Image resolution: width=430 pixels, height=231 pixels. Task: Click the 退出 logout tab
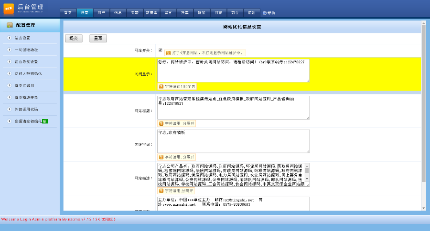(252, 13)
